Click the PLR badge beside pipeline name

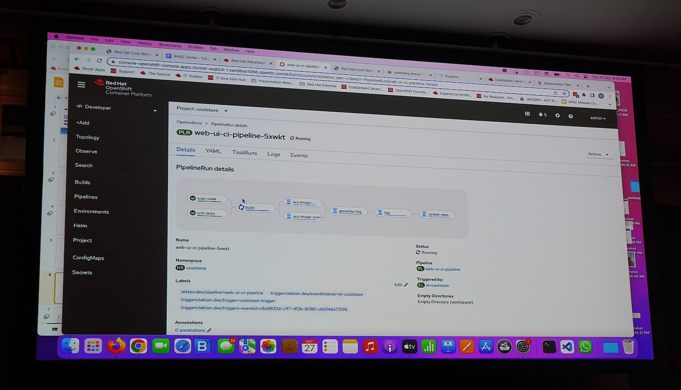pos(184,132)
